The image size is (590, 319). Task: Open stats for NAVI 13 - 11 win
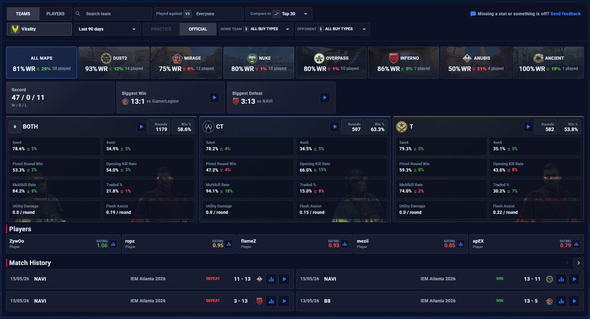click(x=561, y=279)
